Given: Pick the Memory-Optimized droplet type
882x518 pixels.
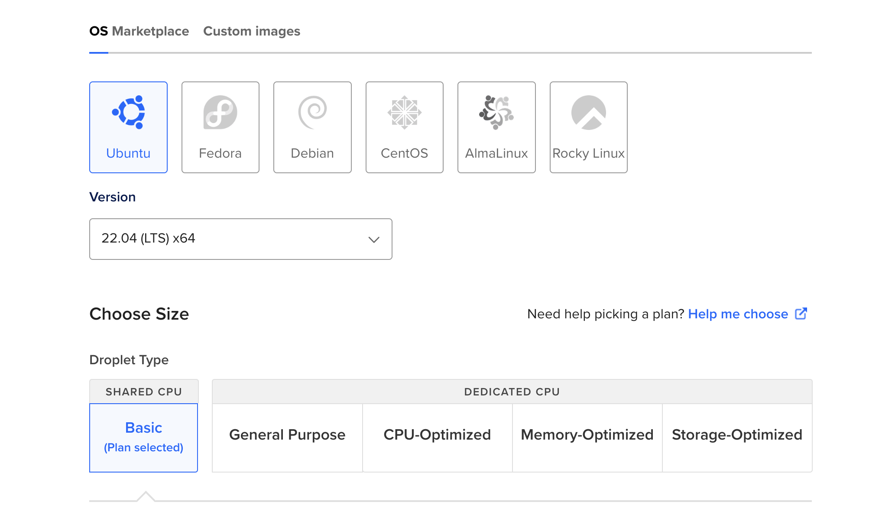Looking at the screenshot, I should pos(587,438).
